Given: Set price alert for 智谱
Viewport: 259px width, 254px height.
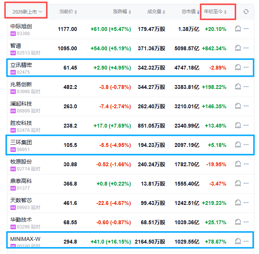Looking at the screenshot, I should pyautogui.click(x=238, y=48).
